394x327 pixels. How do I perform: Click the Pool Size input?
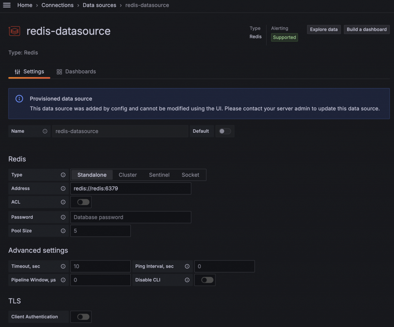[x=100, y=231]
